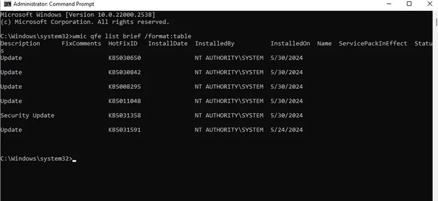
Task: Click the KB5031591 hotfix entry
Action: tap(125, 130)
